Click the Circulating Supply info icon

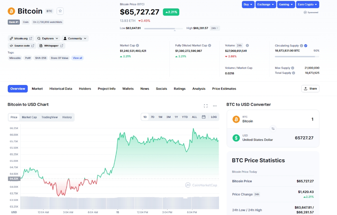(x=302, y=45)
